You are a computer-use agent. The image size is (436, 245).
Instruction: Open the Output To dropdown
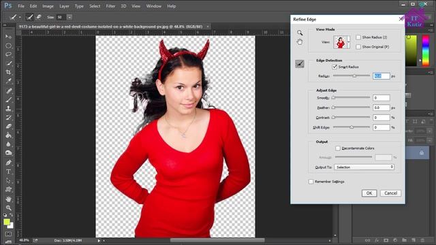pyautogui.click(x=364, y=167)
